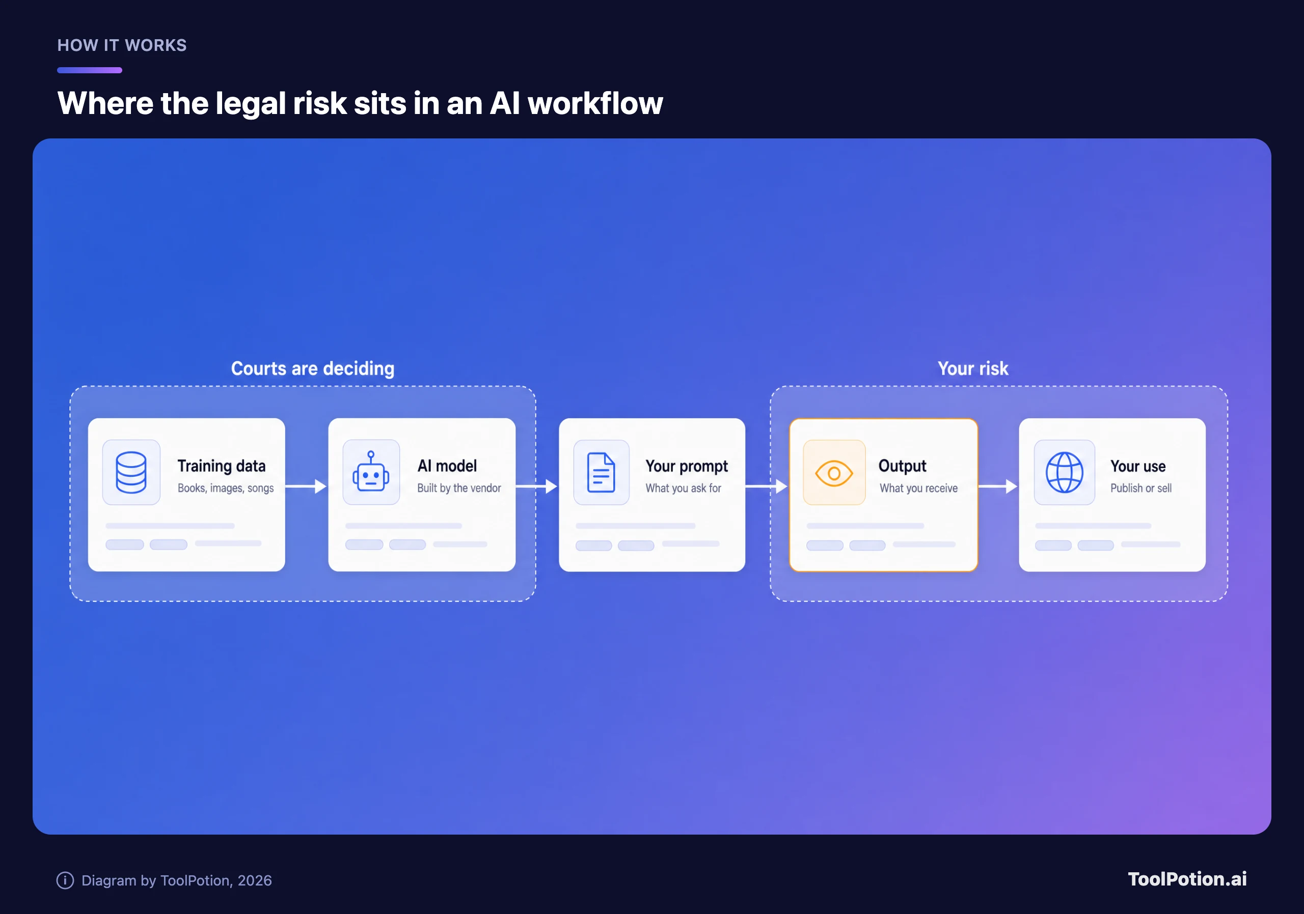This screenshot has width=1304, height=914.
Task: Click the 'What you ask for' subtitle
Action: [x=683, y=488]
